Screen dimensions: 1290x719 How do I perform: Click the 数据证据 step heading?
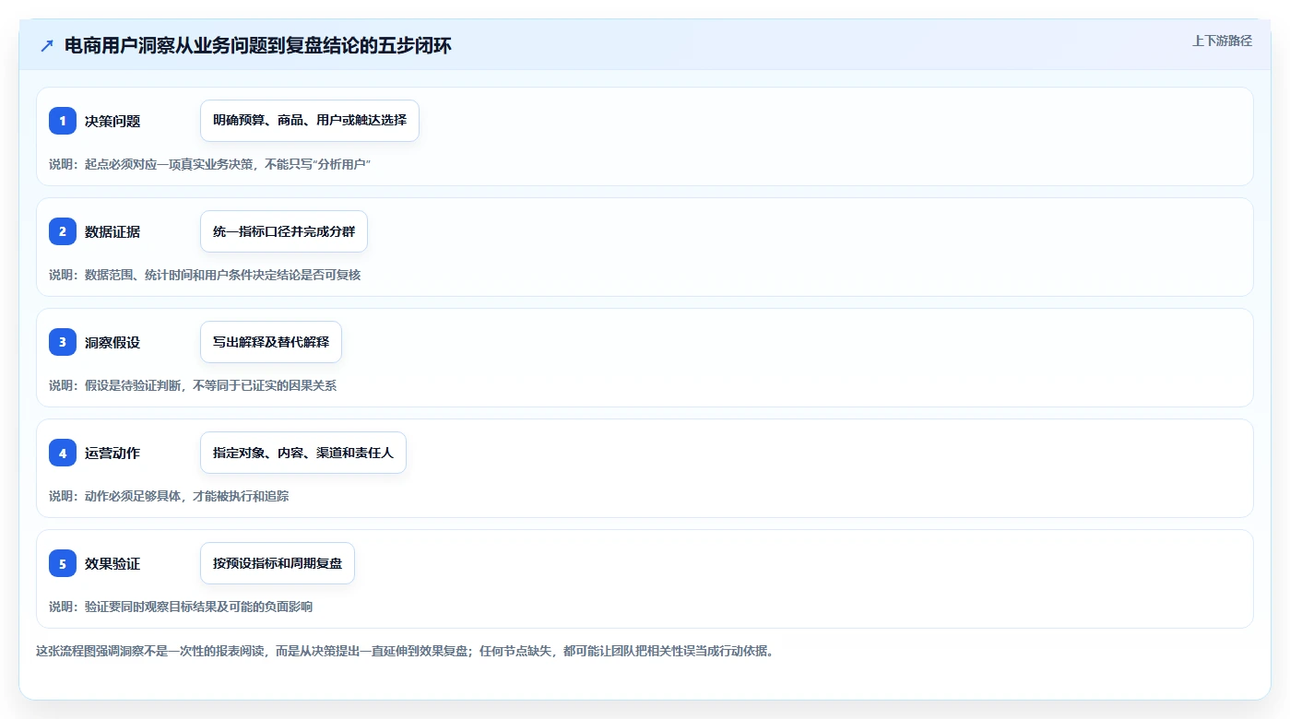pyautogui.click(x=112, y=231)
